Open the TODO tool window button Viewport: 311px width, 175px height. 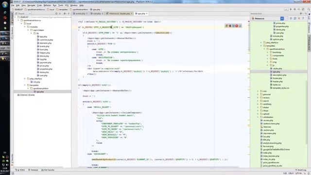pos(20,170)
